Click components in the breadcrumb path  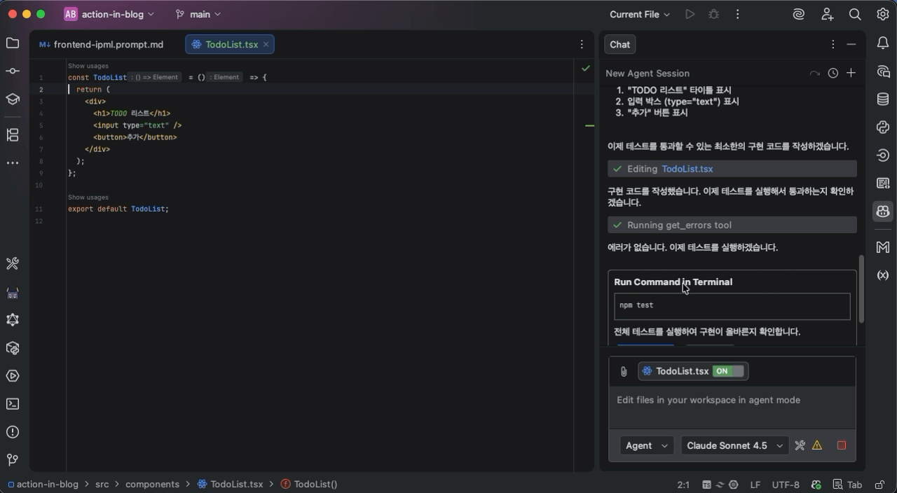click(152, 485)
